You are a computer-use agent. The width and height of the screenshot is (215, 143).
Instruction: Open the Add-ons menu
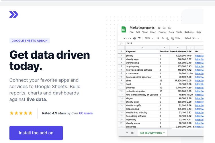click(189, 32)
